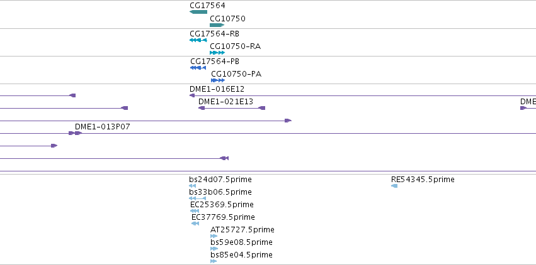Click the AT25727.5prime label text
Image resolution: width=536 pixels, height=265 pixels.
(242, 230)
